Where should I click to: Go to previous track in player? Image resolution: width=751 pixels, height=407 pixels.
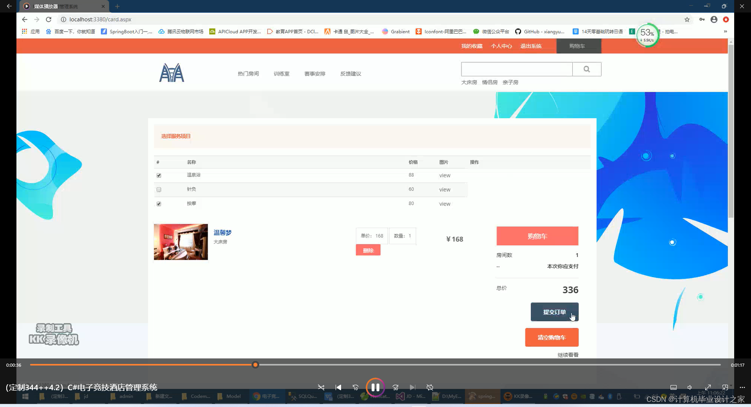(338, 387)
